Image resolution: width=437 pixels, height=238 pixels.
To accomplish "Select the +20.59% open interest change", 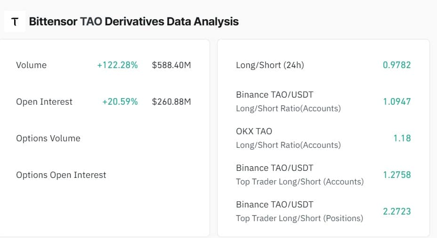I will click(x=120, y=102).
